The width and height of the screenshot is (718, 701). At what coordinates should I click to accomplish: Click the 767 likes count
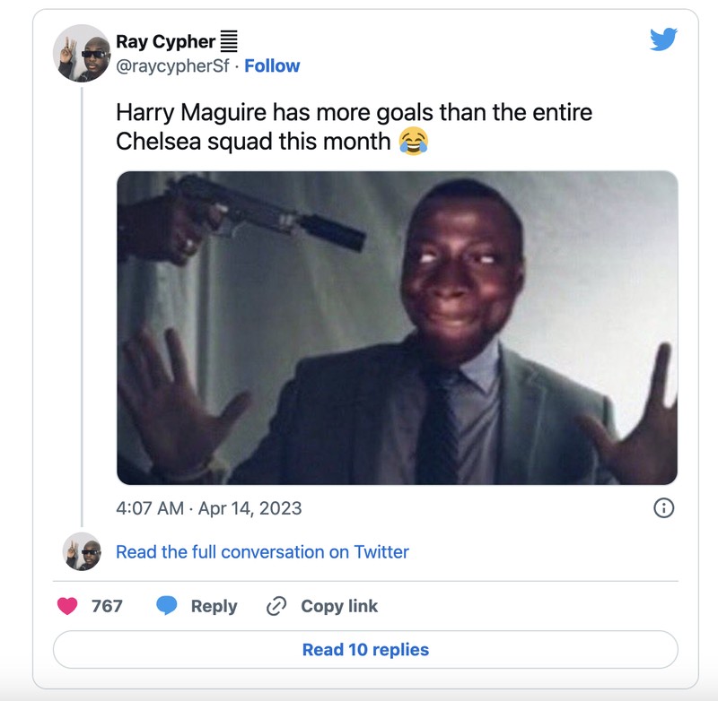click(x=107, y=606)
